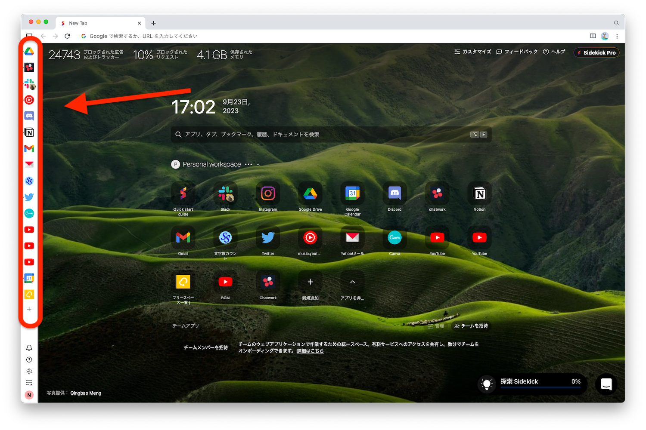Select the New Tab tab
Image resolution: width=646 pixels, height=430 pixels.
tap(101, 23)
